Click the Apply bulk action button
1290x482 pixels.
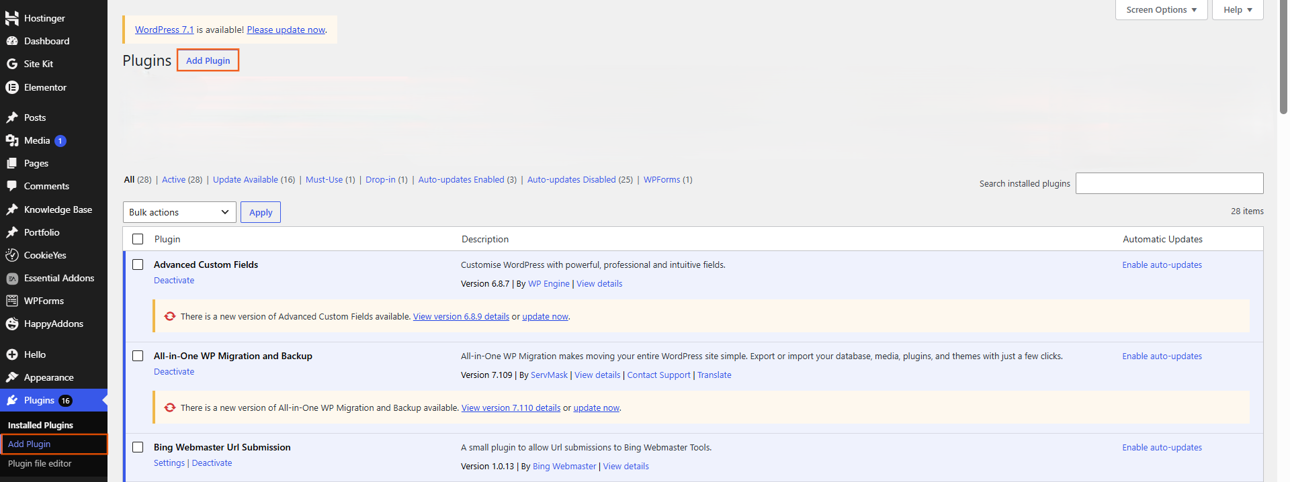coord(261,212)
